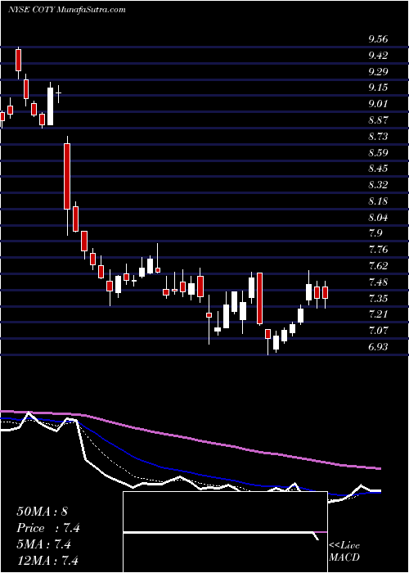Click the 50MA : 8 reading
Screen dimensions: 409x573
[43, 512]
